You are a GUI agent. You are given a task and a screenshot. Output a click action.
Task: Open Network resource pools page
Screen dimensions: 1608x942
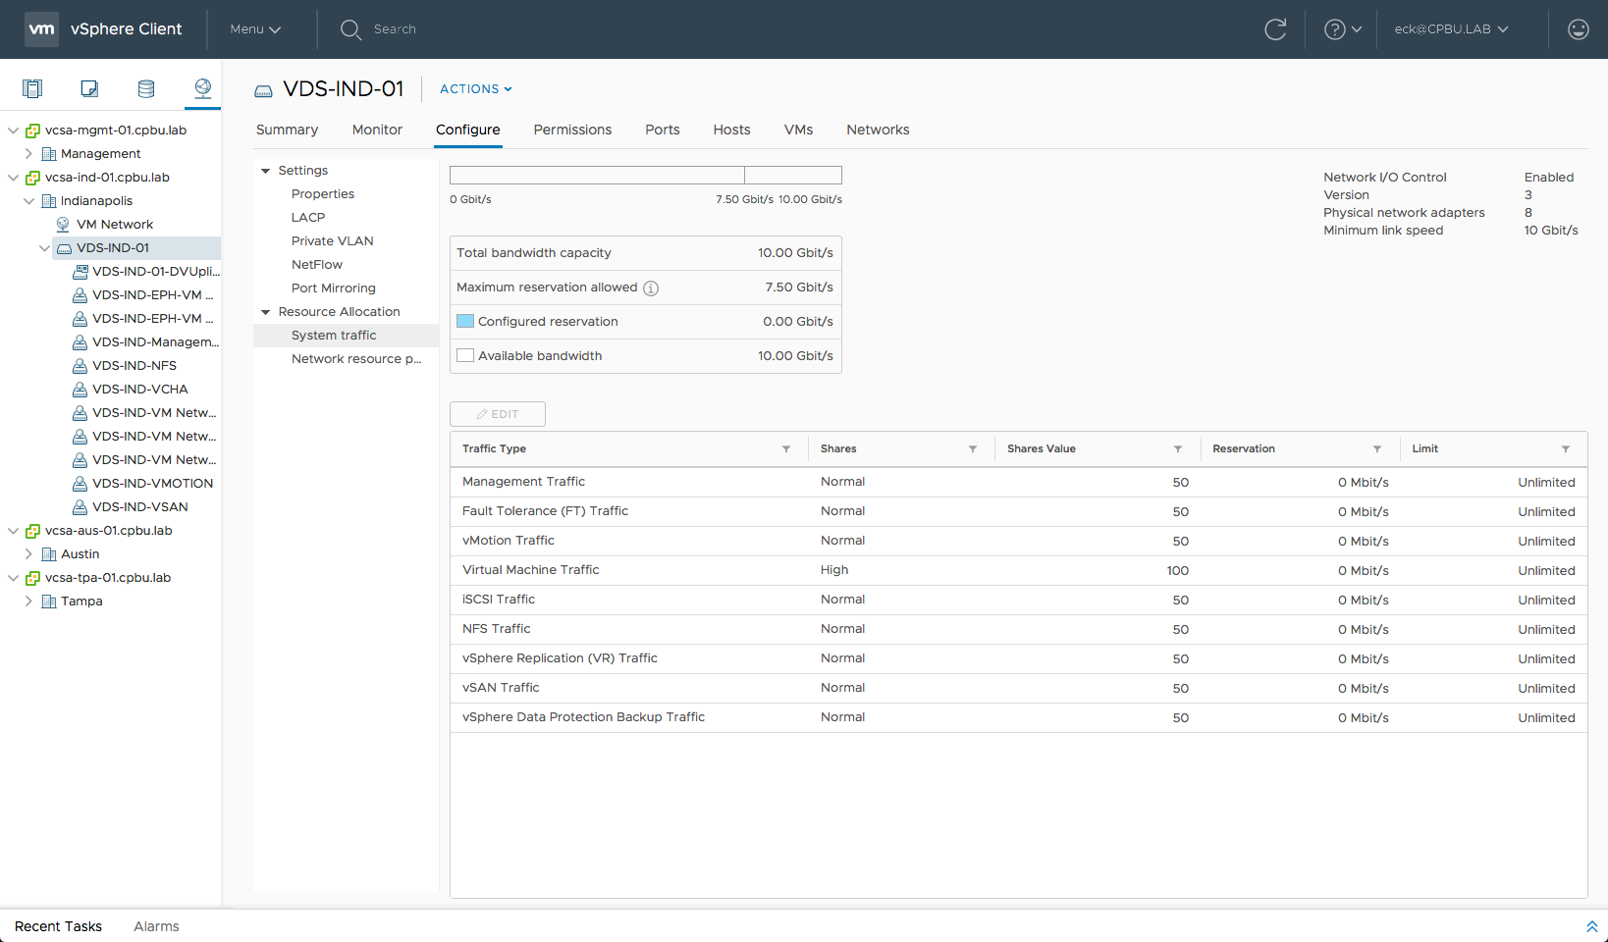tap(356, 359)
